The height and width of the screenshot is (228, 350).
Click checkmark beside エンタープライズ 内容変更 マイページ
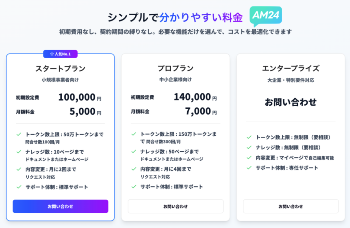click(x=249, y=157)
